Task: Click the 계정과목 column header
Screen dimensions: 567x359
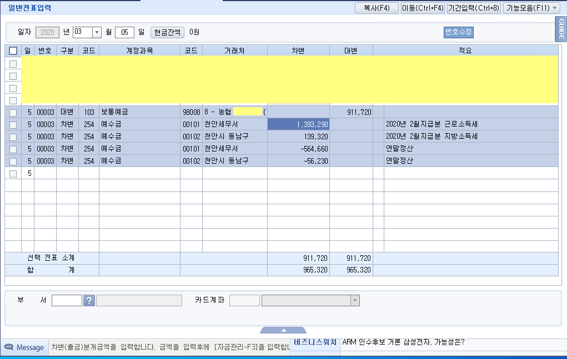Action: pos(139,50)
